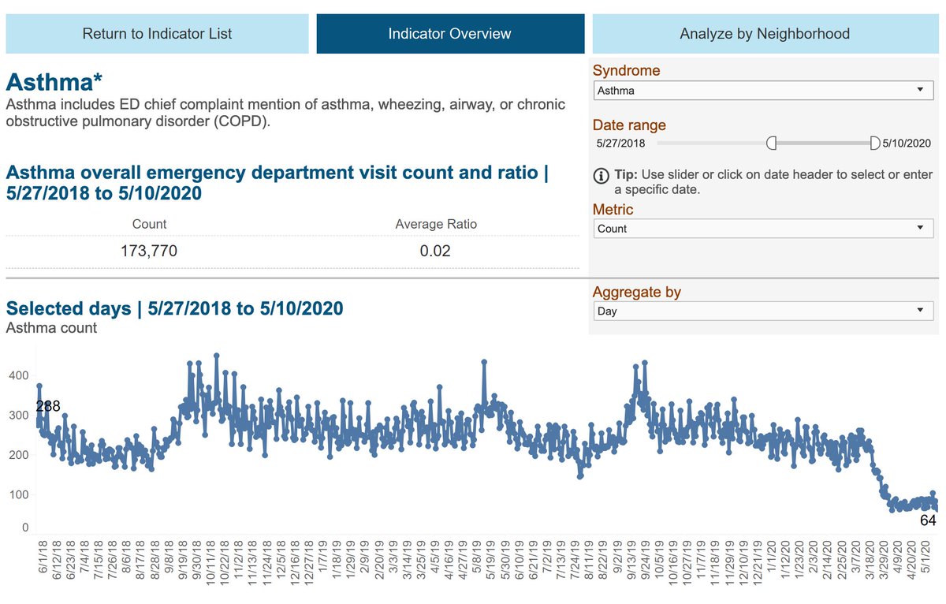Click the 400 y-axis label

[x=17, y=375]
